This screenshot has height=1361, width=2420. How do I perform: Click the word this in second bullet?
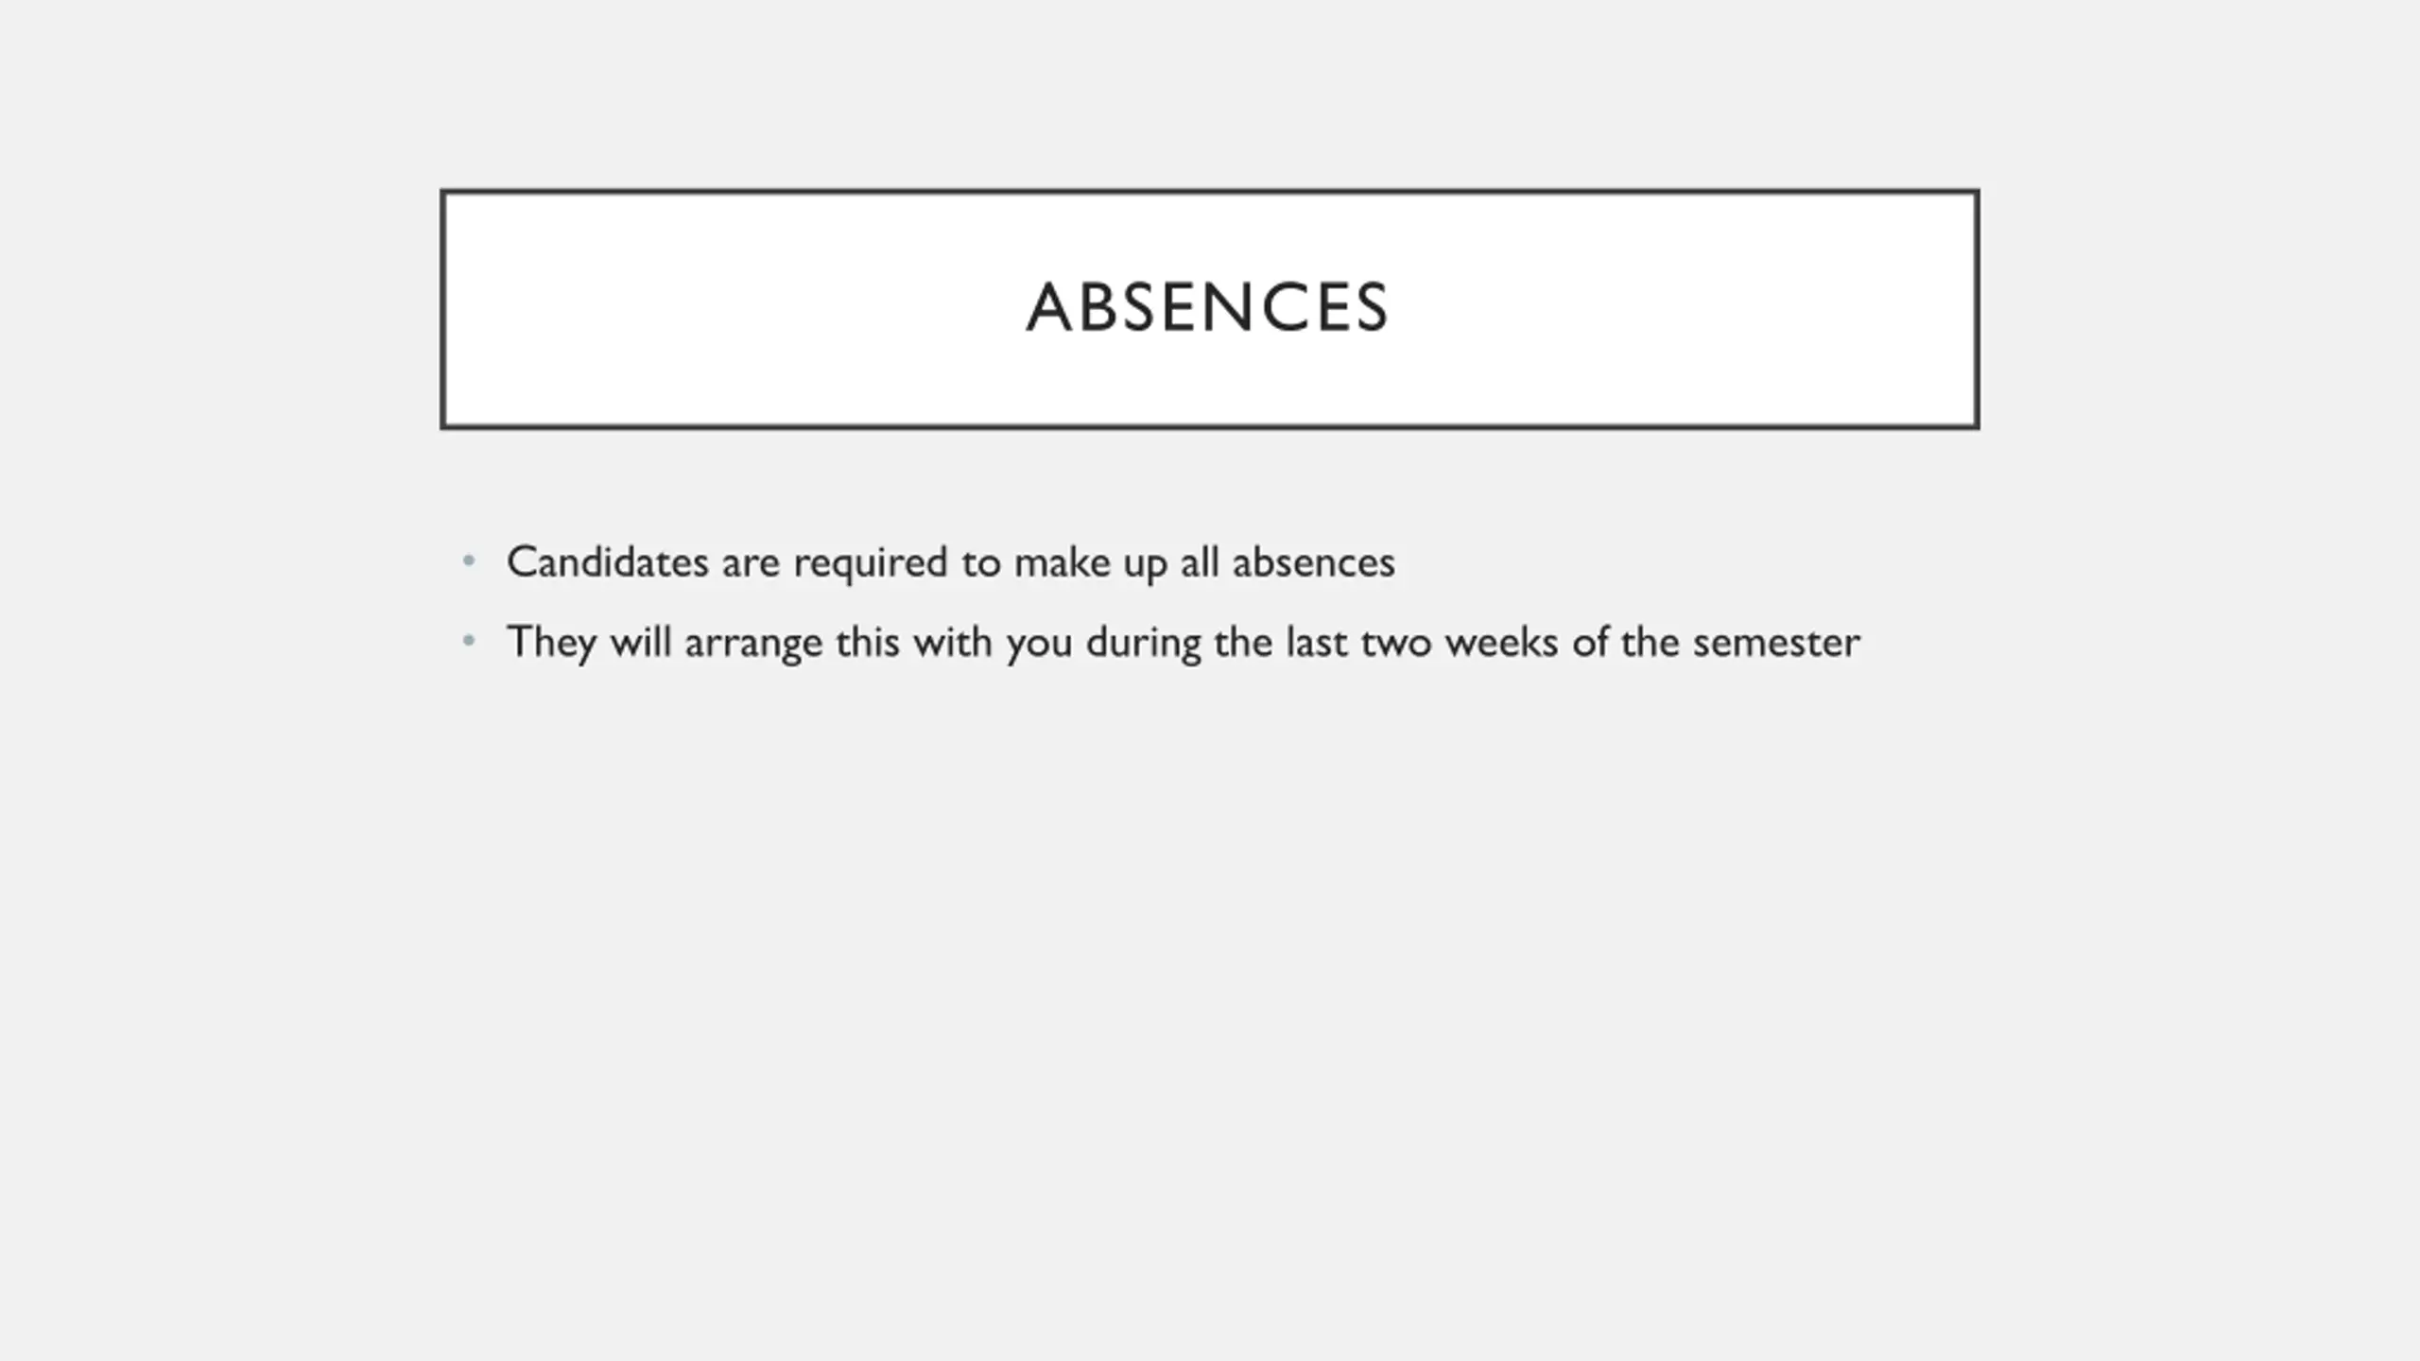pos(867,642)
